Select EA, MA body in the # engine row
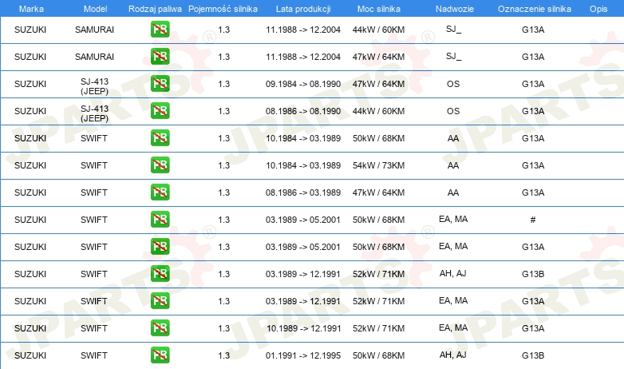 453,219
